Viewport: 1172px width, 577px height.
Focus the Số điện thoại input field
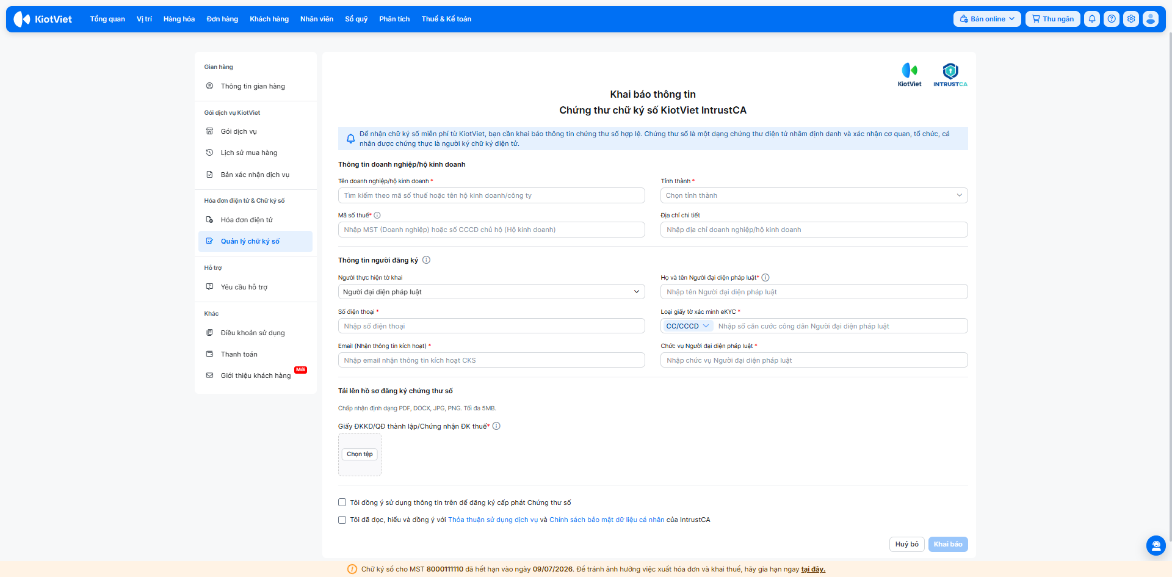491,326
